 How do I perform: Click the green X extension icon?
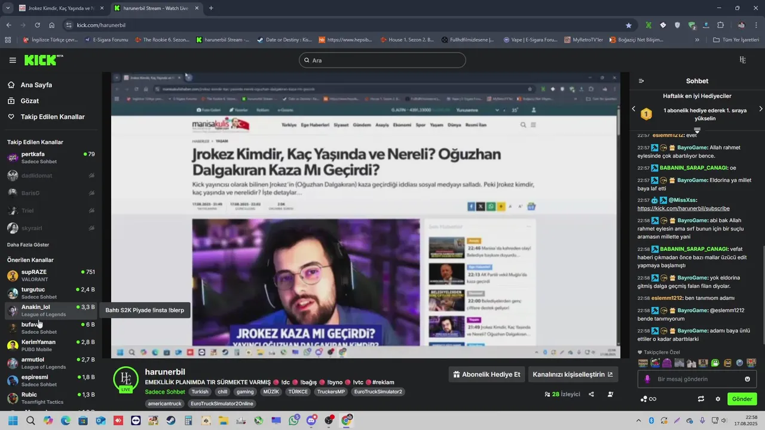pos(648,25)
